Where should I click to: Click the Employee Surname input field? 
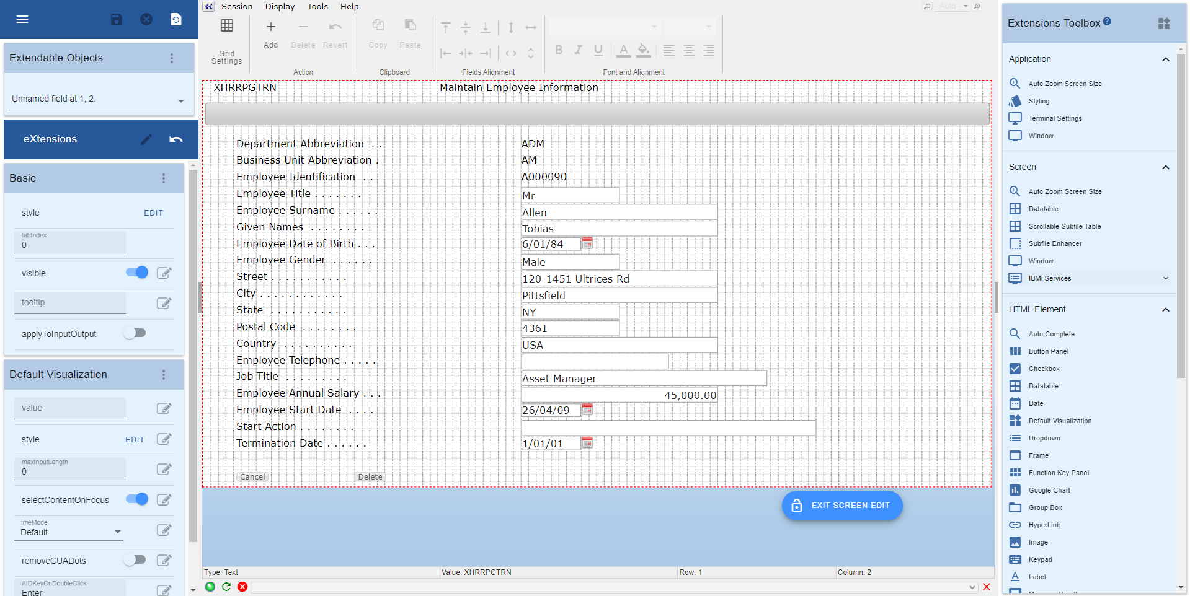click(619, 213)
